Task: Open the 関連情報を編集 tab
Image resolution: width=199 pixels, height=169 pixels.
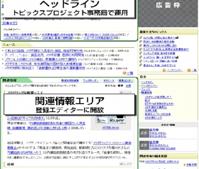Action: pos(70,80)
